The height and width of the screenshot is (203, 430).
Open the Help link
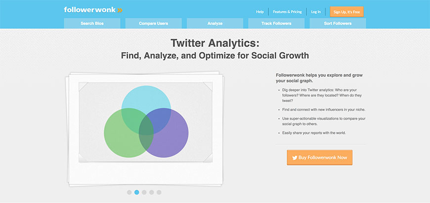click(x=260, y=11)
